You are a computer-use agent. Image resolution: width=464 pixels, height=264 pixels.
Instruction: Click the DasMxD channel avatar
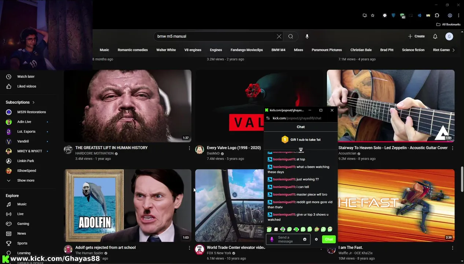tap(199, 150)
